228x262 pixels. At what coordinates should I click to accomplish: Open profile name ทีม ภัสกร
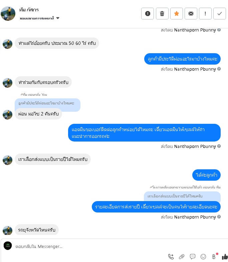[29, 10]
